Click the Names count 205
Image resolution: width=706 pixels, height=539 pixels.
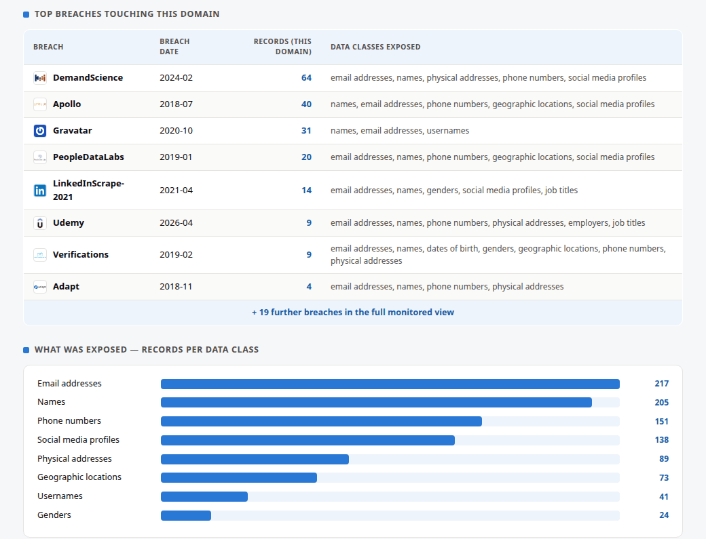661,402
